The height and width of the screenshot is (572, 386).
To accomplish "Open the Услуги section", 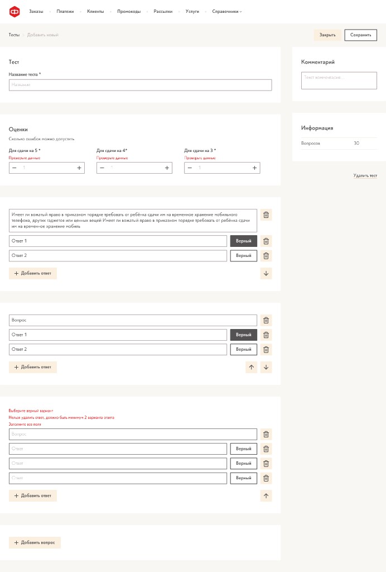I will tap(192, 12).
